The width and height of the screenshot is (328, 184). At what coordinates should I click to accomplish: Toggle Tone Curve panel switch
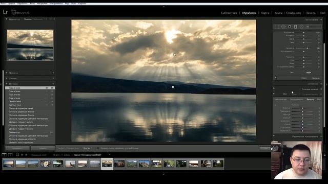coord(274,88)
